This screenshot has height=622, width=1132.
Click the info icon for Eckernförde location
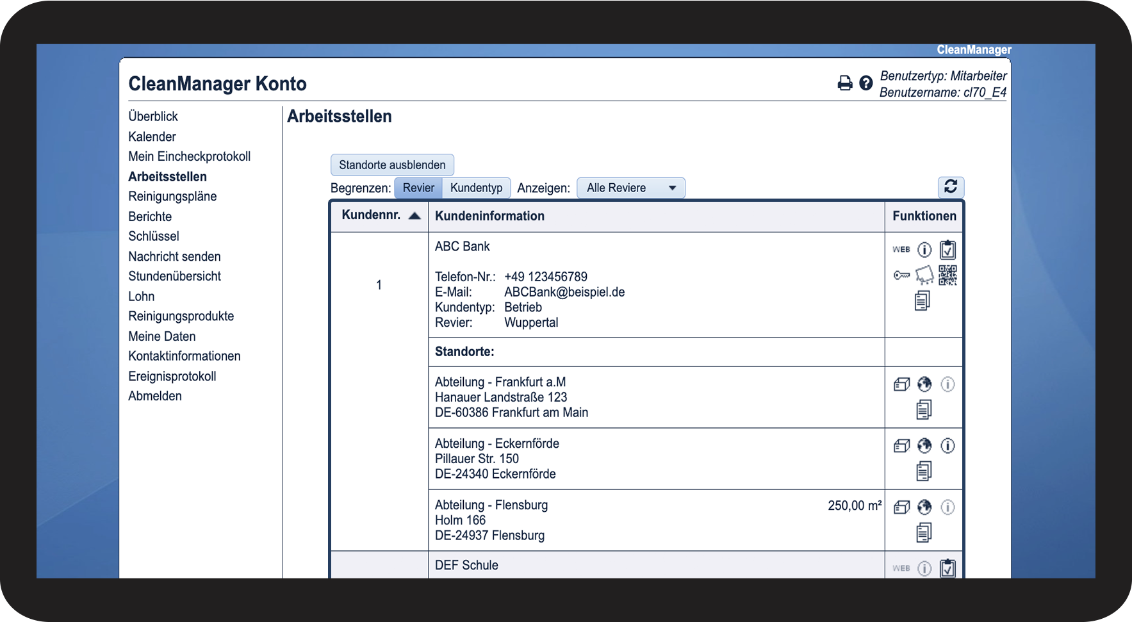tap(947, 446)
